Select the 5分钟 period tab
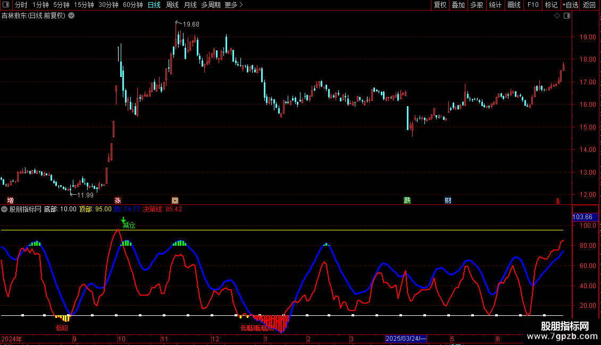The height and width of the screenshot is (345, 601). coord(61,5)
